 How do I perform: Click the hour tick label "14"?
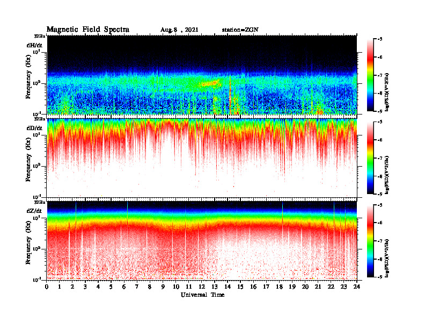pyautogui.click(x=228, y=287)
